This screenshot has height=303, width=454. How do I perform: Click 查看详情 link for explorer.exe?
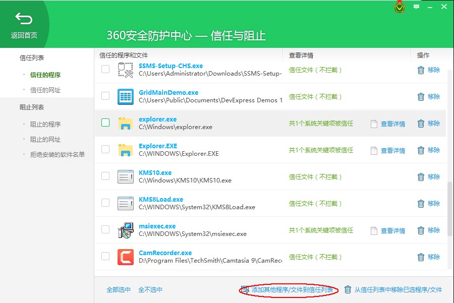(x=393, y=124)
